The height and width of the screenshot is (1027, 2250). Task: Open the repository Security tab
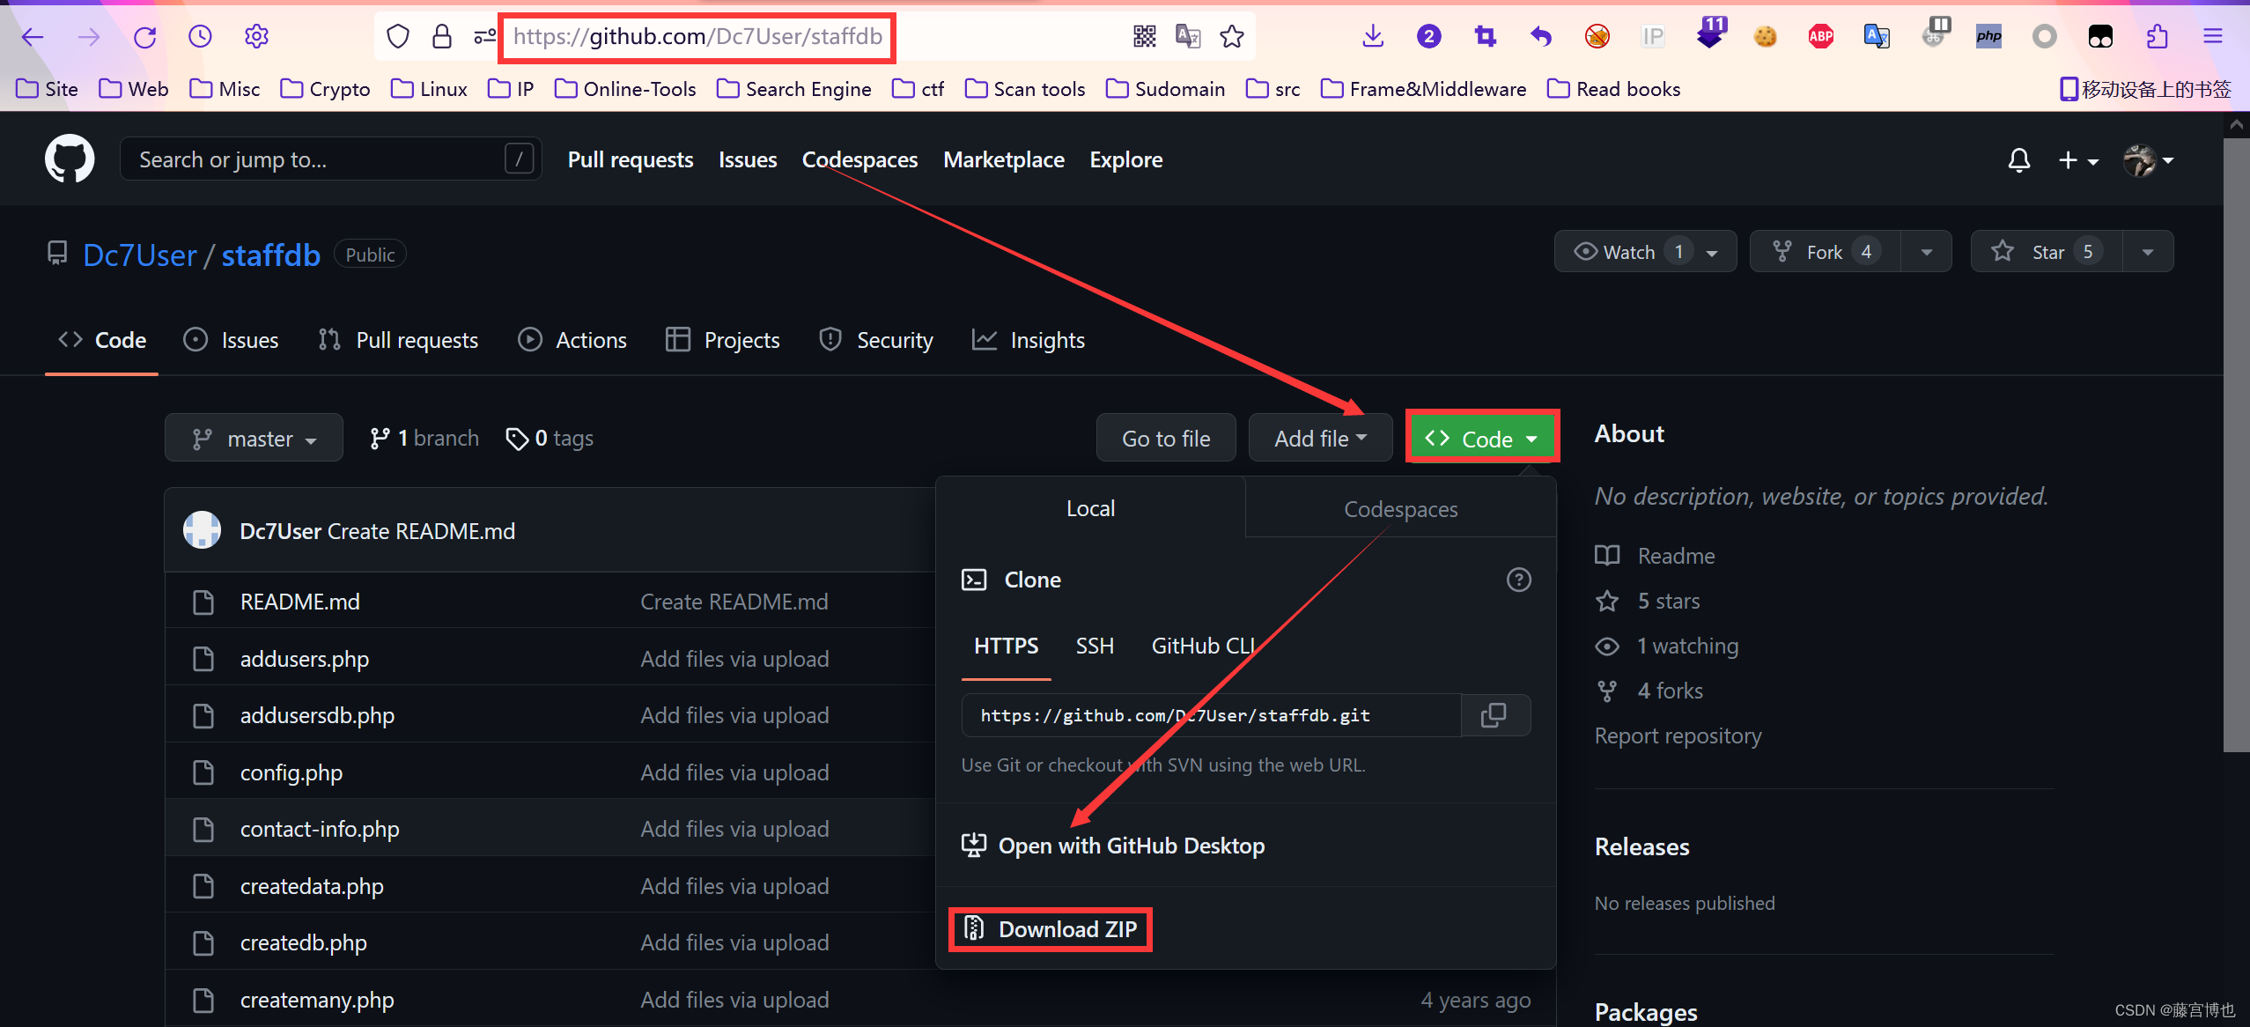876,340
